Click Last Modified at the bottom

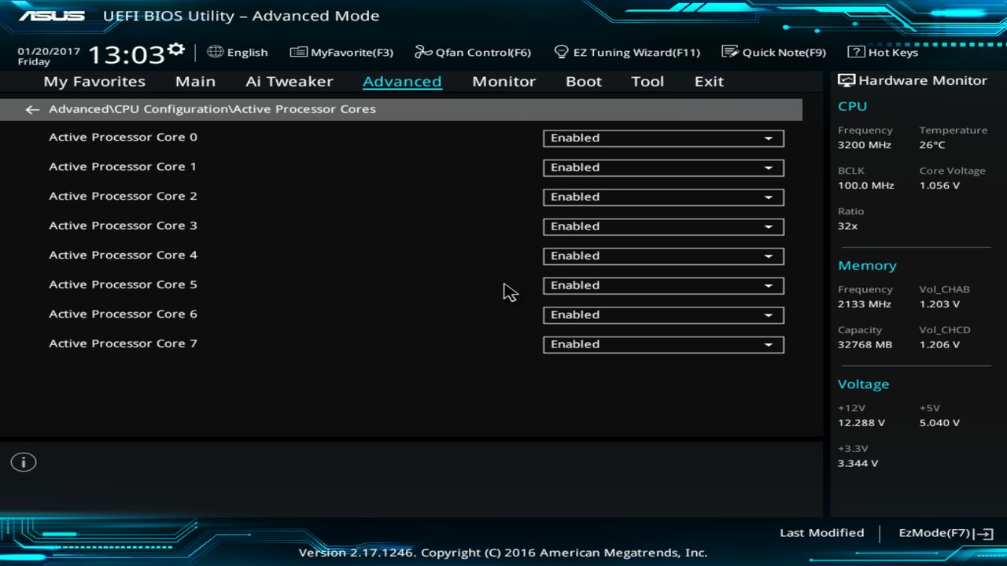[821, 532]
